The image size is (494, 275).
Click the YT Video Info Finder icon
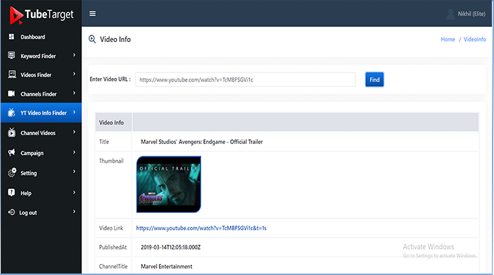tap(11, 112)
